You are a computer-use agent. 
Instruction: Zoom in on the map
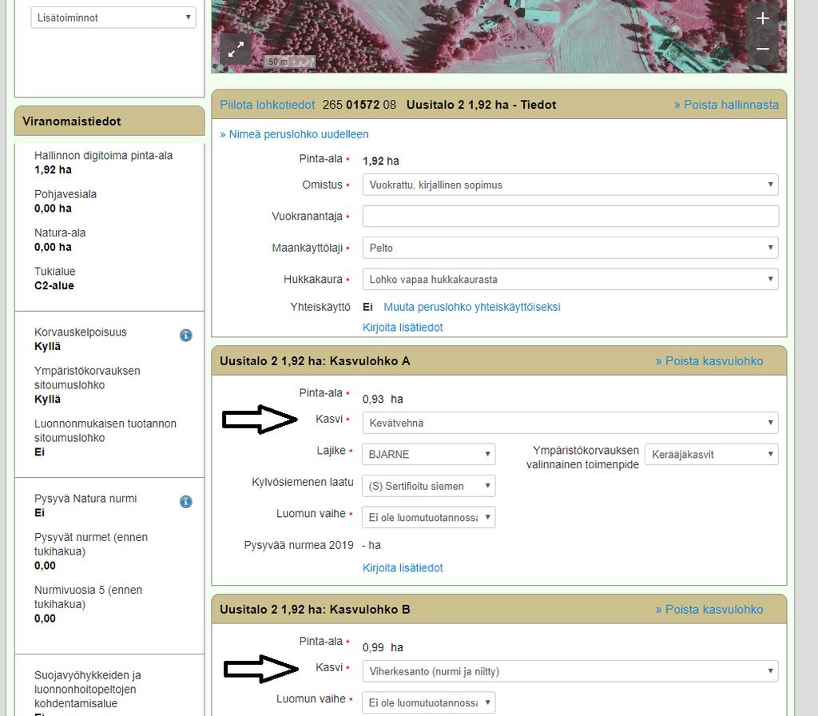[763, 19]
